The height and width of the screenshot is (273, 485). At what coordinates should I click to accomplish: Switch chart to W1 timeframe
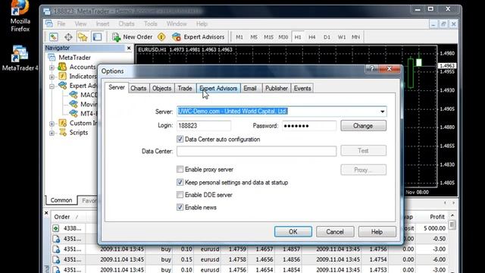342,37
